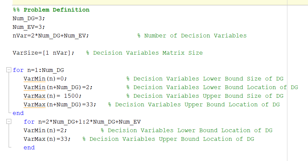The image size is (308, 161).
Task: Click the first loop's end keyword
Action: point(18,113)
